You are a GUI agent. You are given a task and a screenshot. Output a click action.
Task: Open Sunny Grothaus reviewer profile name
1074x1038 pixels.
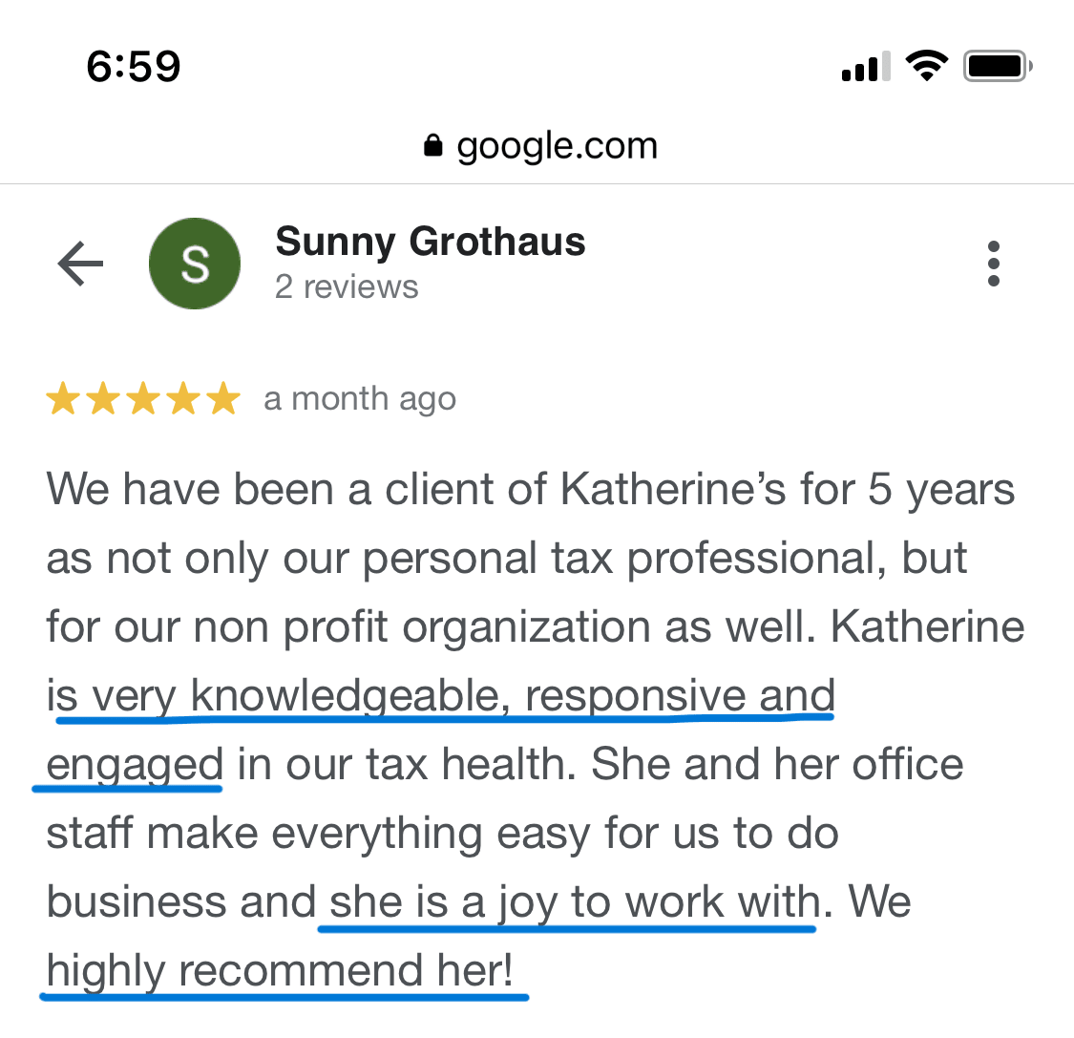[431, 242]
